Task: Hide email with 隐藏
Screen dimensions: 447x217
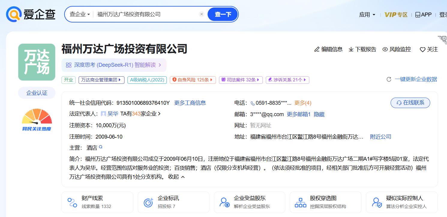Action: tap(319, 114)
